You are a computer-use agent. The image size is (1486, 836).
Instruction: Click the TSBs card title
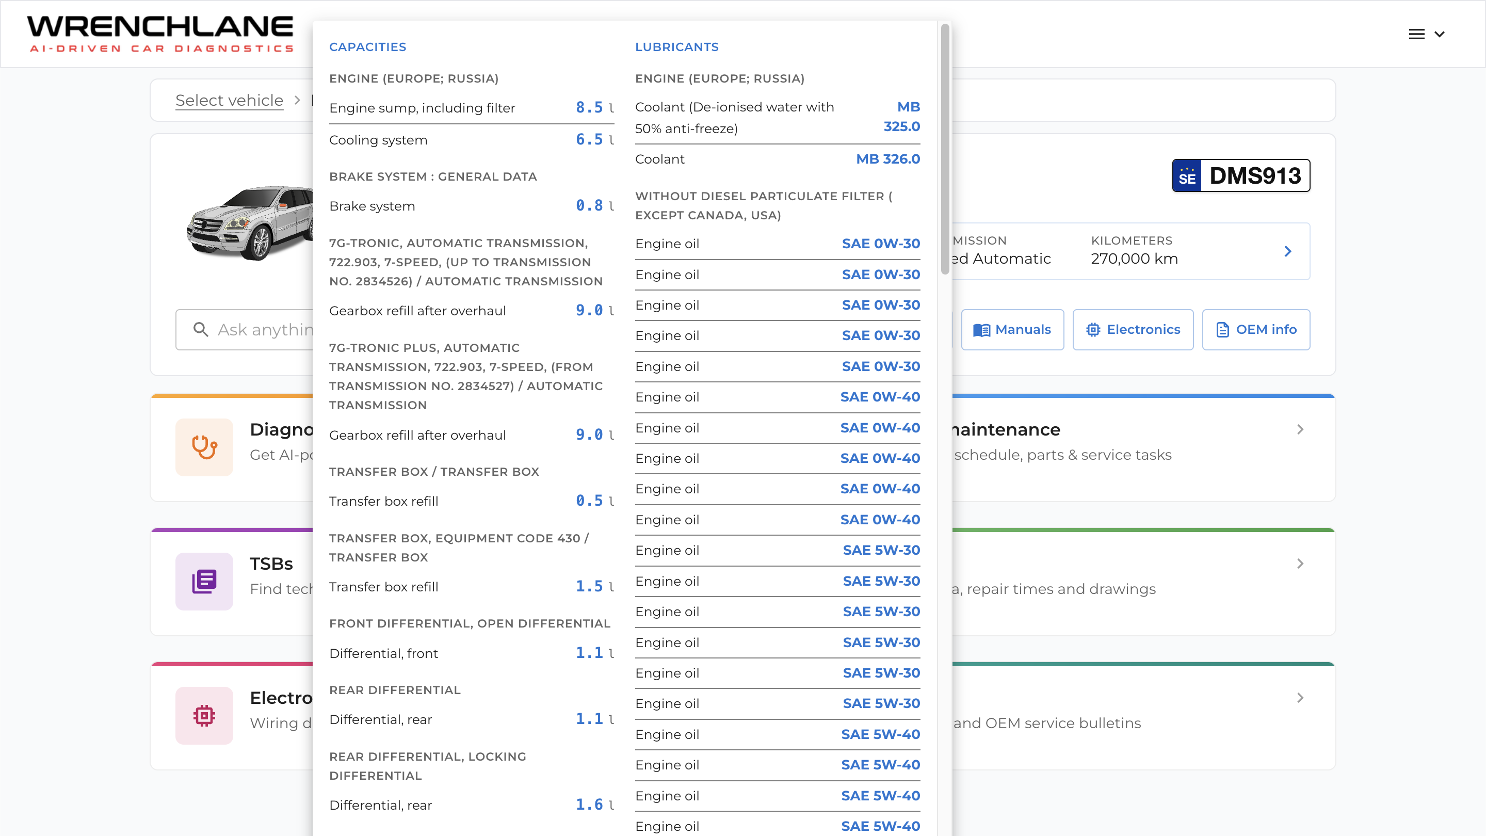[x=271, y=564]
